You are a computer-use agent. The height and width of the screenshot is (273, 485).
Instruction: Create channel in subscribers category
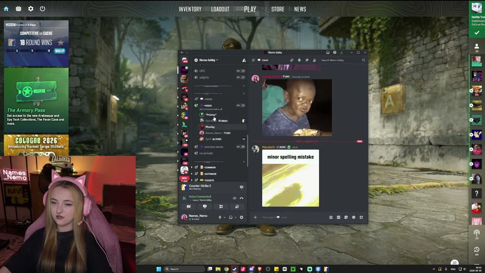coord(244,86)
